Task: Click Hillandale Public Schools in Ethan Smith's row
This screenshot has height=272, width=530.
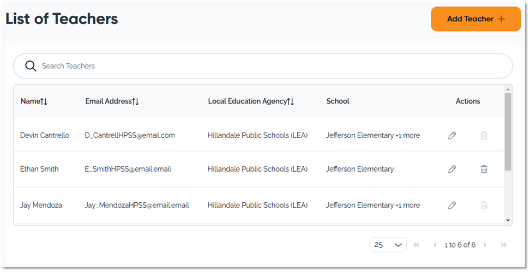Action: click(x=257, y=169)
